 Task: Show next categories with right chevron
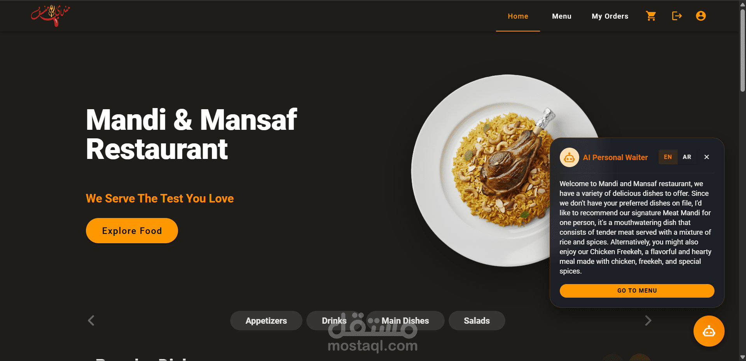tap(648, 321)
